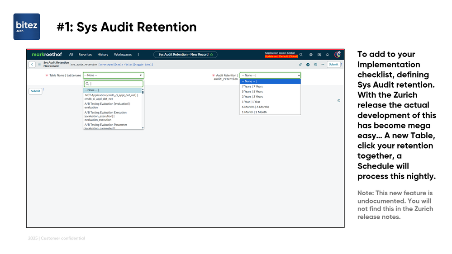Select 6 Months retention option
452x254 pixels.
(270, 107)
